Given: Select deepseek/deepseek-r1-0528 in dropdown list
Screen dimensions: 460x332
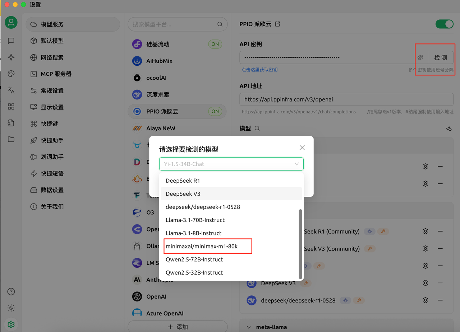Looking at the screenshot, I should [231, 207].
